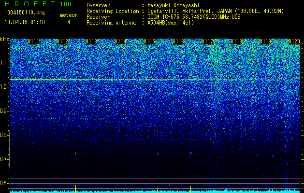Click the 0112 time label
The image size is (304, 193).
[x=62, y=41]
